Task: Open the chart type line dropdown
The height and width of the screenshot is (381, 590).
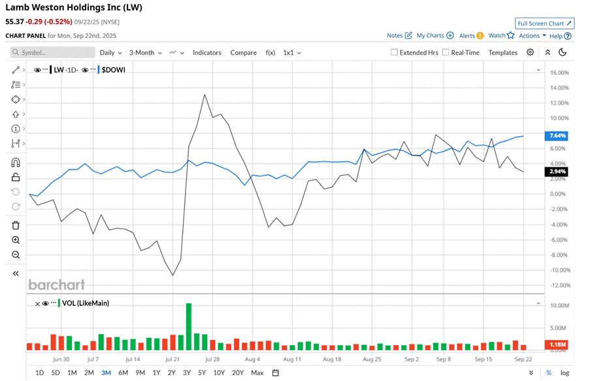Action: pos(176,53)
